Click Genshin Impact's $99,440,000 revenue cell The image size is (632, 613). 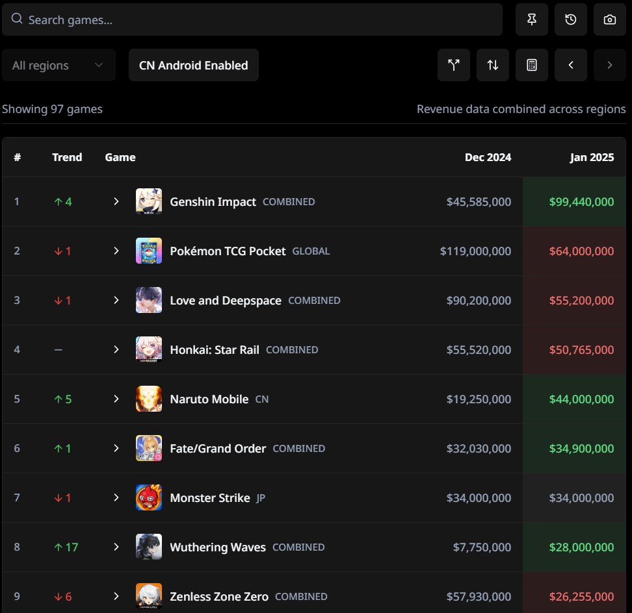point(574,201)
